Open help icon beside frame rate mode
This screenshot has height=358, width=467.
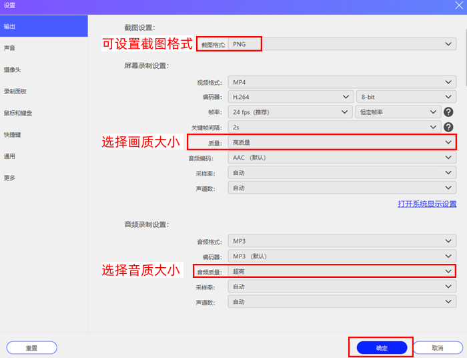(448, 112)
